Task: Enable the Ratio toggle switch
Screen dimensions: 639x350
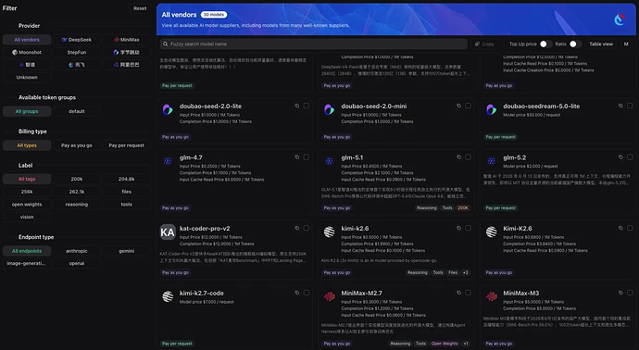Action: (575, 44)
